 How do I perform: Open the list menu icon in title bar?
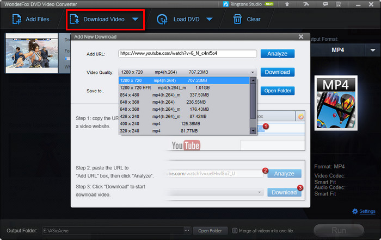point(338,4)
